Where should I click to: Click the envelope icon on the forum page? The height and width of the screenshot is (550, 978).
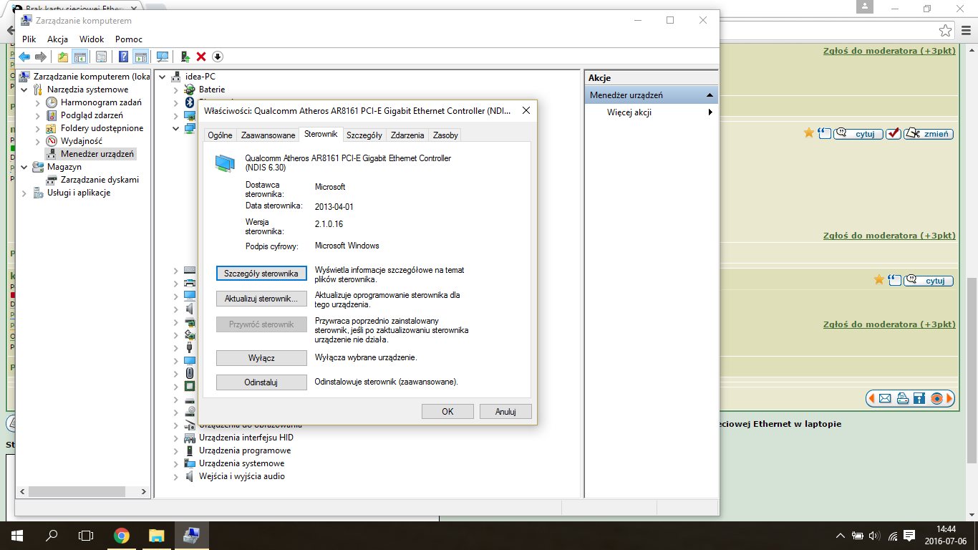[x=885, y=398]
